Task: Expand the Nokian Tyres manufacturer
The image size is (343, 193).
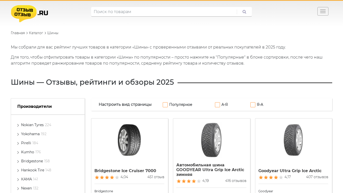Action: (18, 125)
